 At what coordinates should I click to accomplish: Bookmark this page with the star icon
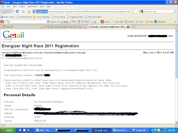coord(133,11)
